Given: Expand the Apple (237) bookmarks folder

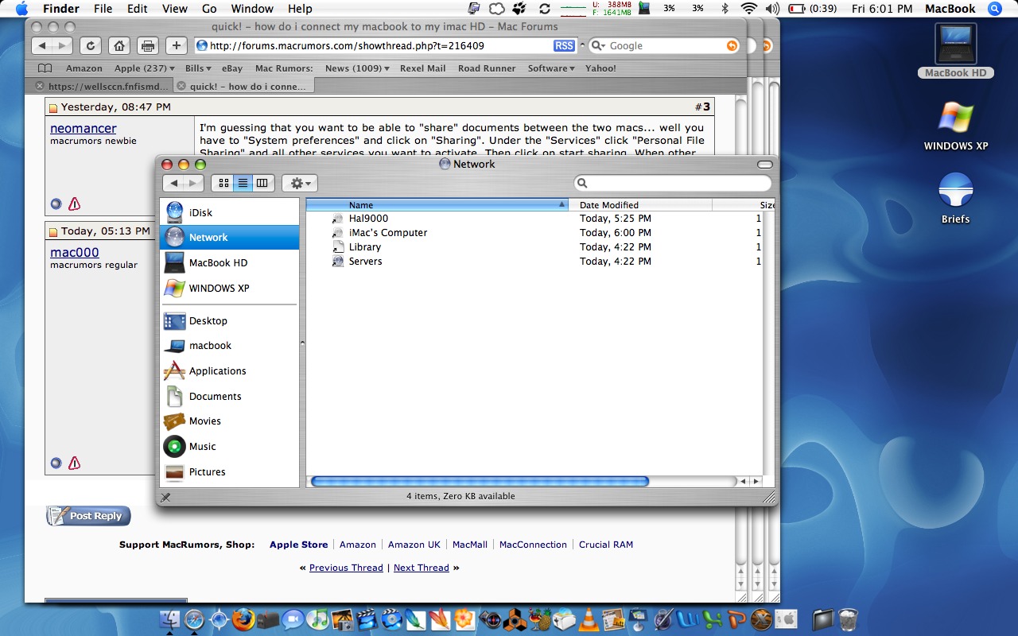Looking at the screenshot, I should point(145,68).
